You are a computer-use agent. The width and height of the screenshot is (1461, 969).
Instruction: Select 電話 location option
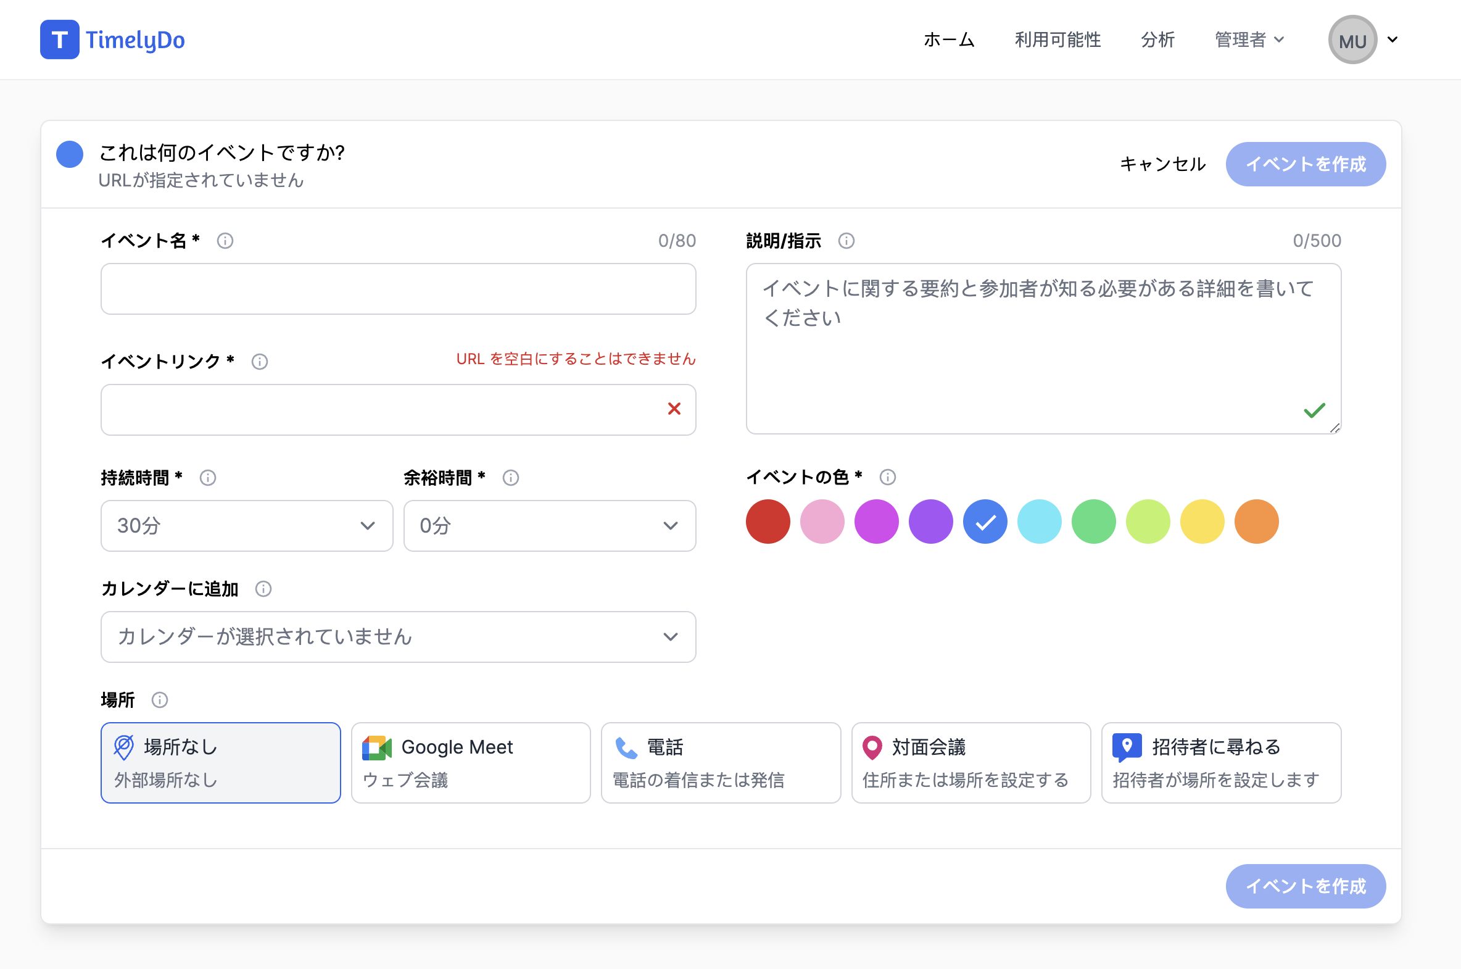pyautogui.click(x=721, y=763)
